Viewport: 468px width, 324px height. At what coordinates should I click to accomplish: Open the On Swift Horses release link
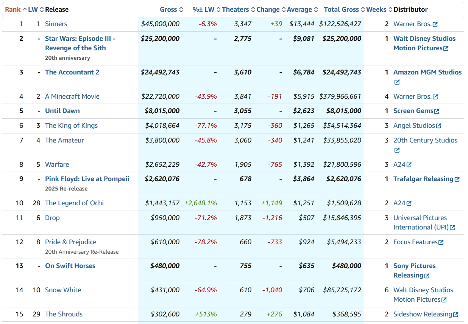point(70,266)
